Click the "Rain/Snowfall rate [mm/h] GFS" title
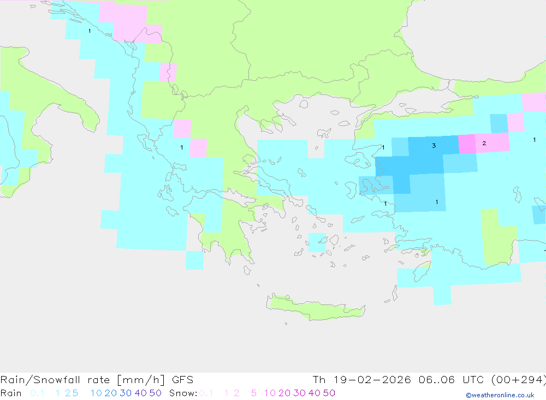Viewport: 546px width, 400px height. click(97, 380)
